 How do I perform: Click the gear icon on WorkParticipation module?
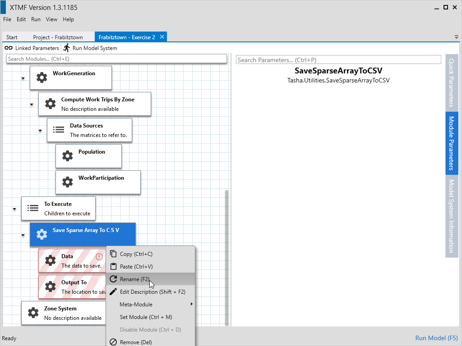coord(67,182)
